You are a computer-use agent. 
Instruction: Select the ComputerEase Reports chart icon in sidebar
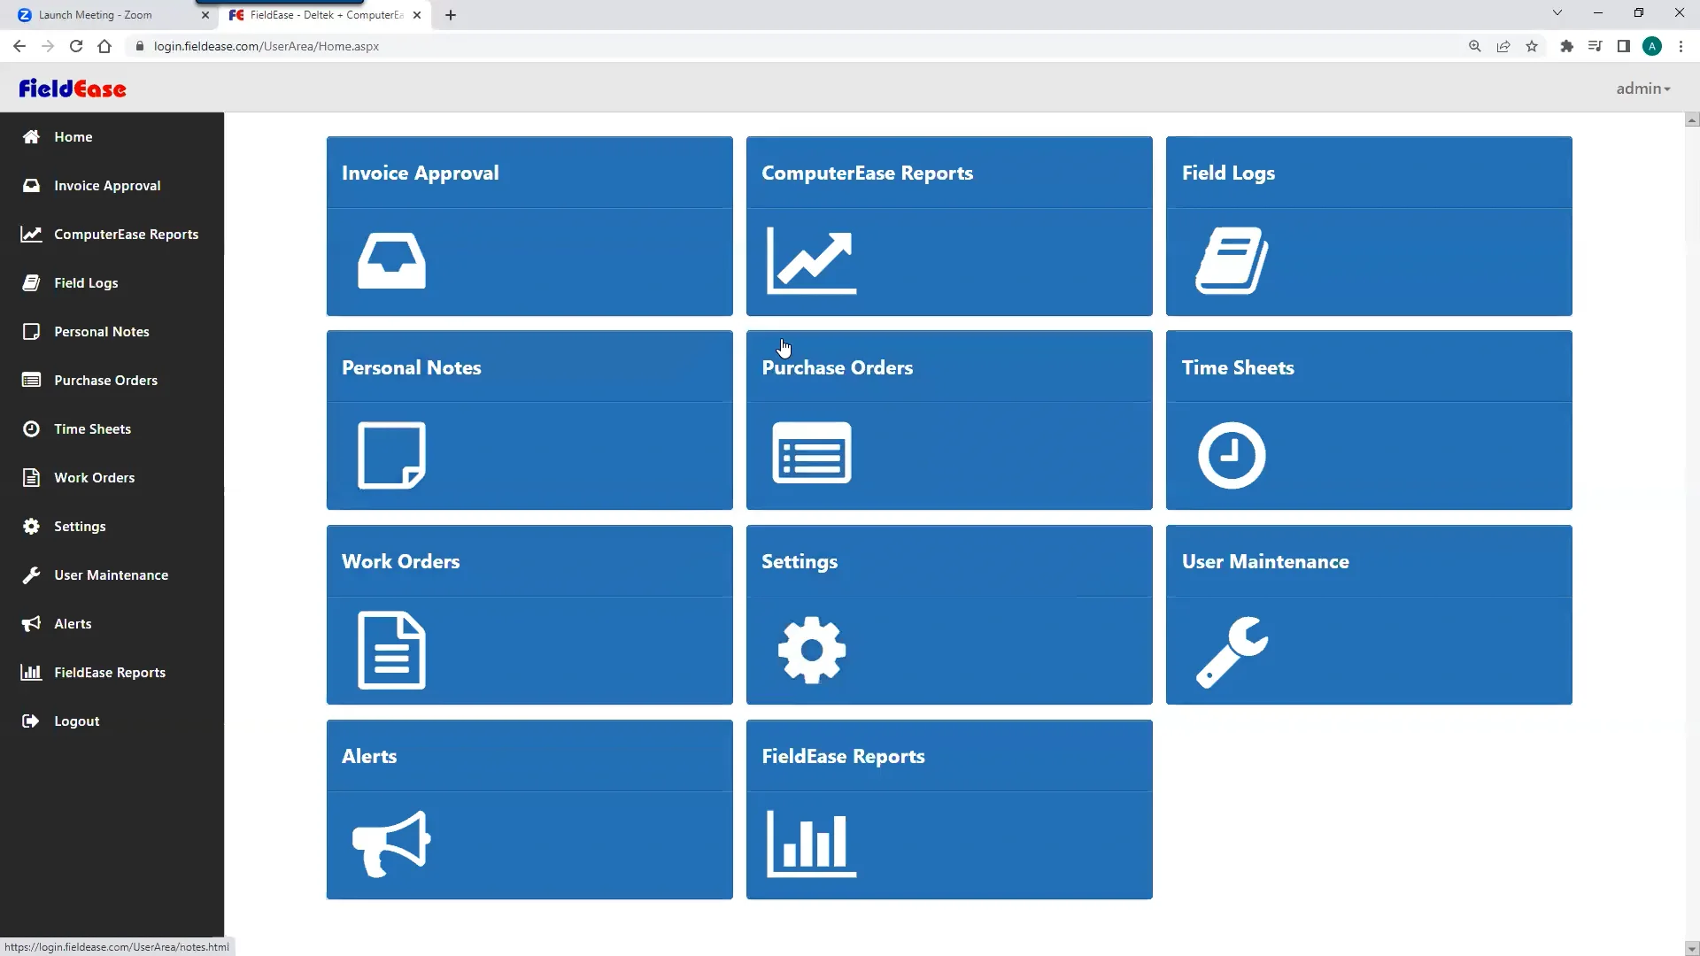31,234
